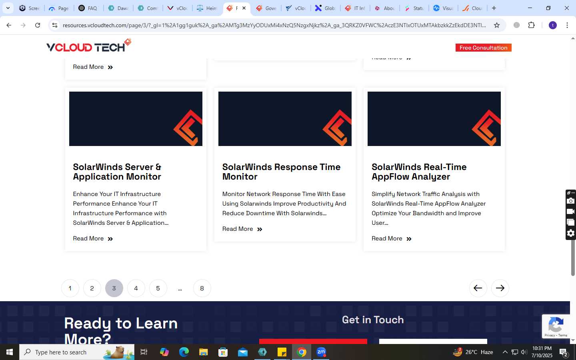The image size is (576, 360).
Task: Open the settings gear in side panel
Action: 571,233
